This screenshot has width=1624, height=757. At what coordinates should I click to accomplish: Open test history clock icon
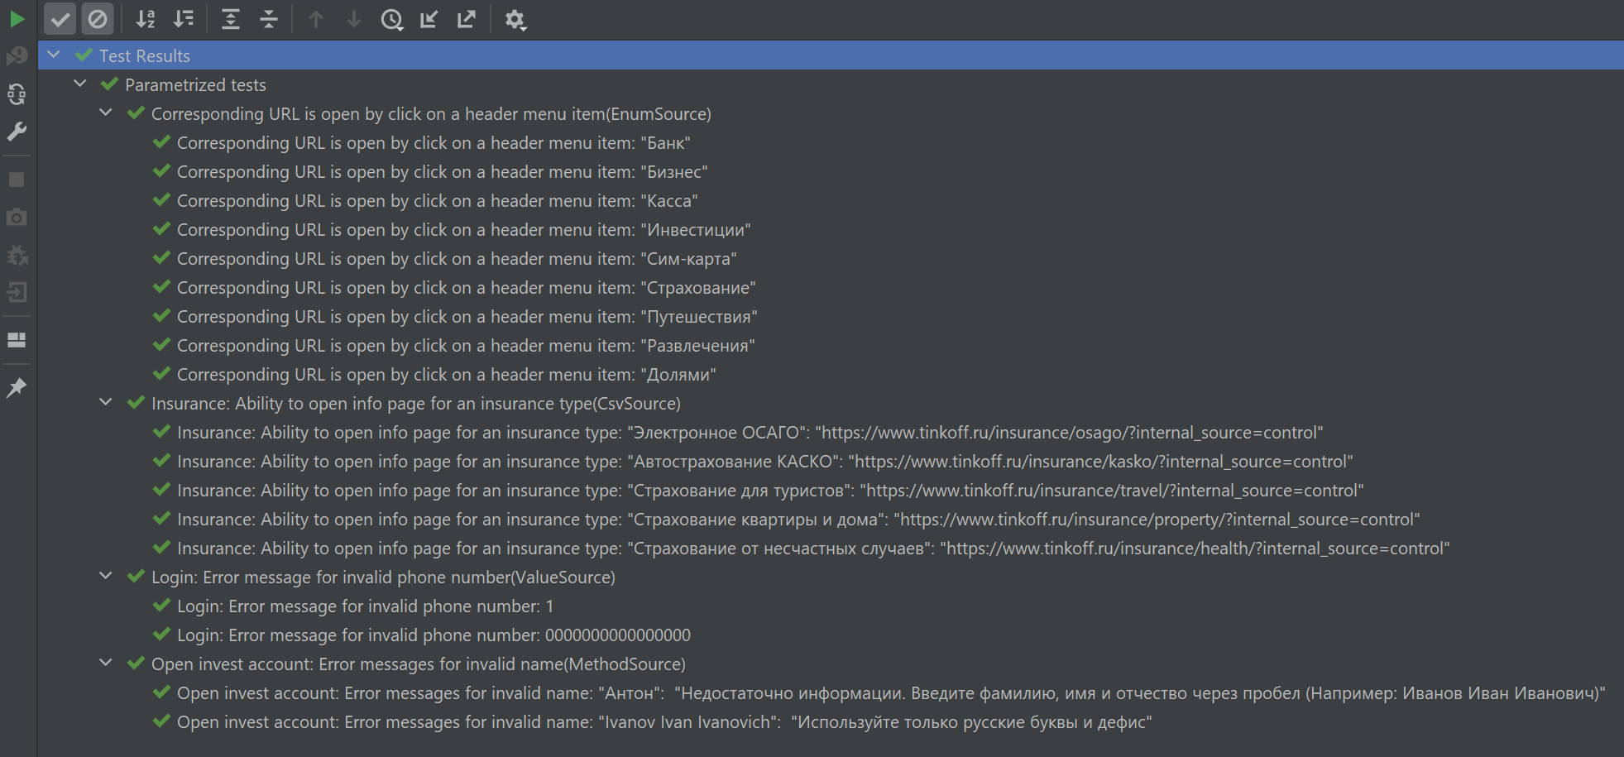coord(392,19)
